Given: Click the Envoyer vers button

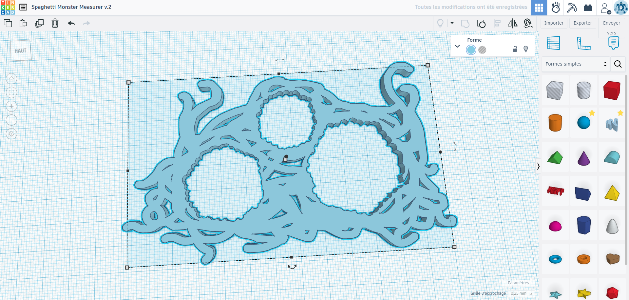Looking at the screenshot, I should click(612, 27).
